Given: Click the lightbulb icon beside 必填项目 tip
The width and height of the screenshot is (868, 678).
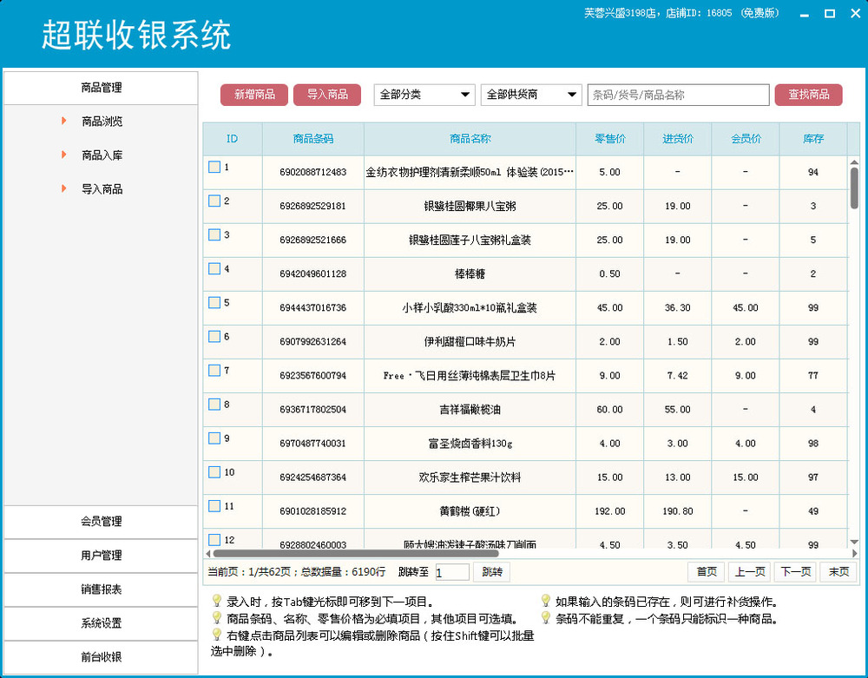Looking at the screenshot, I should (217, 618).
